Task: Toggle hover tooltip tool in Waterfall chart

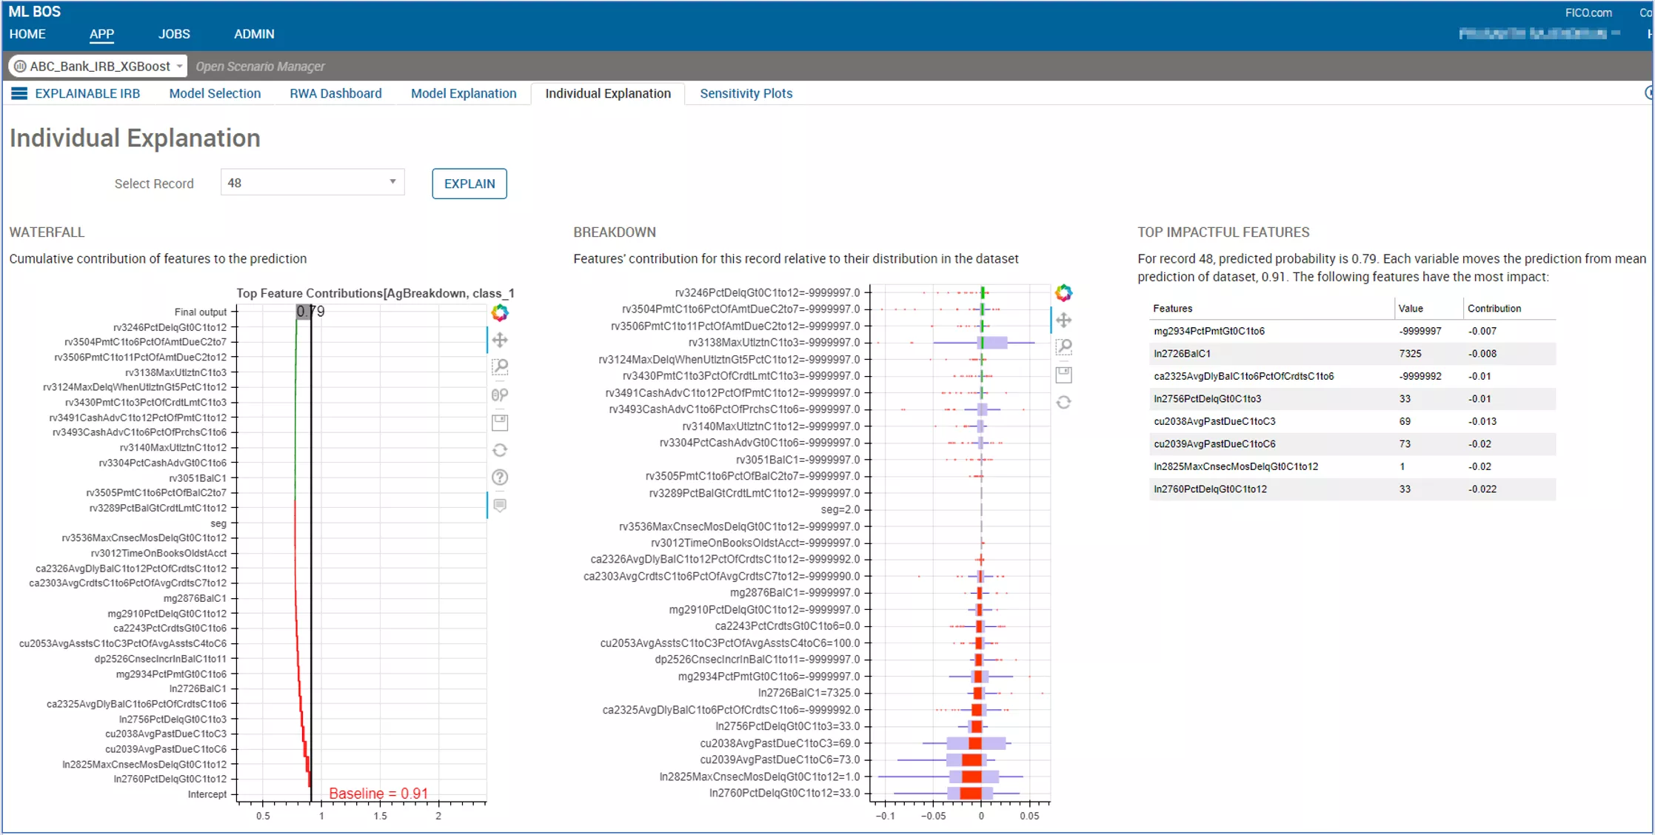Action: pos(500,506)
